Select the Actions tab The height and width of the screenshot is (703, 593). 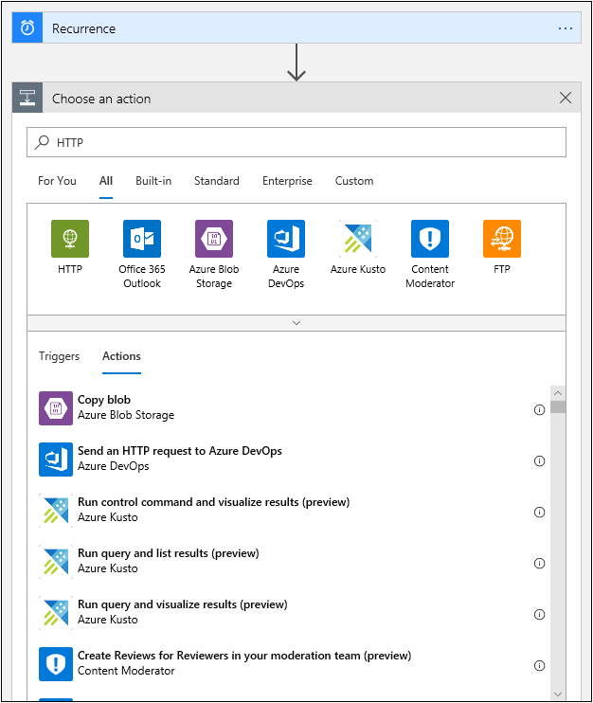[x=121, y=356]
